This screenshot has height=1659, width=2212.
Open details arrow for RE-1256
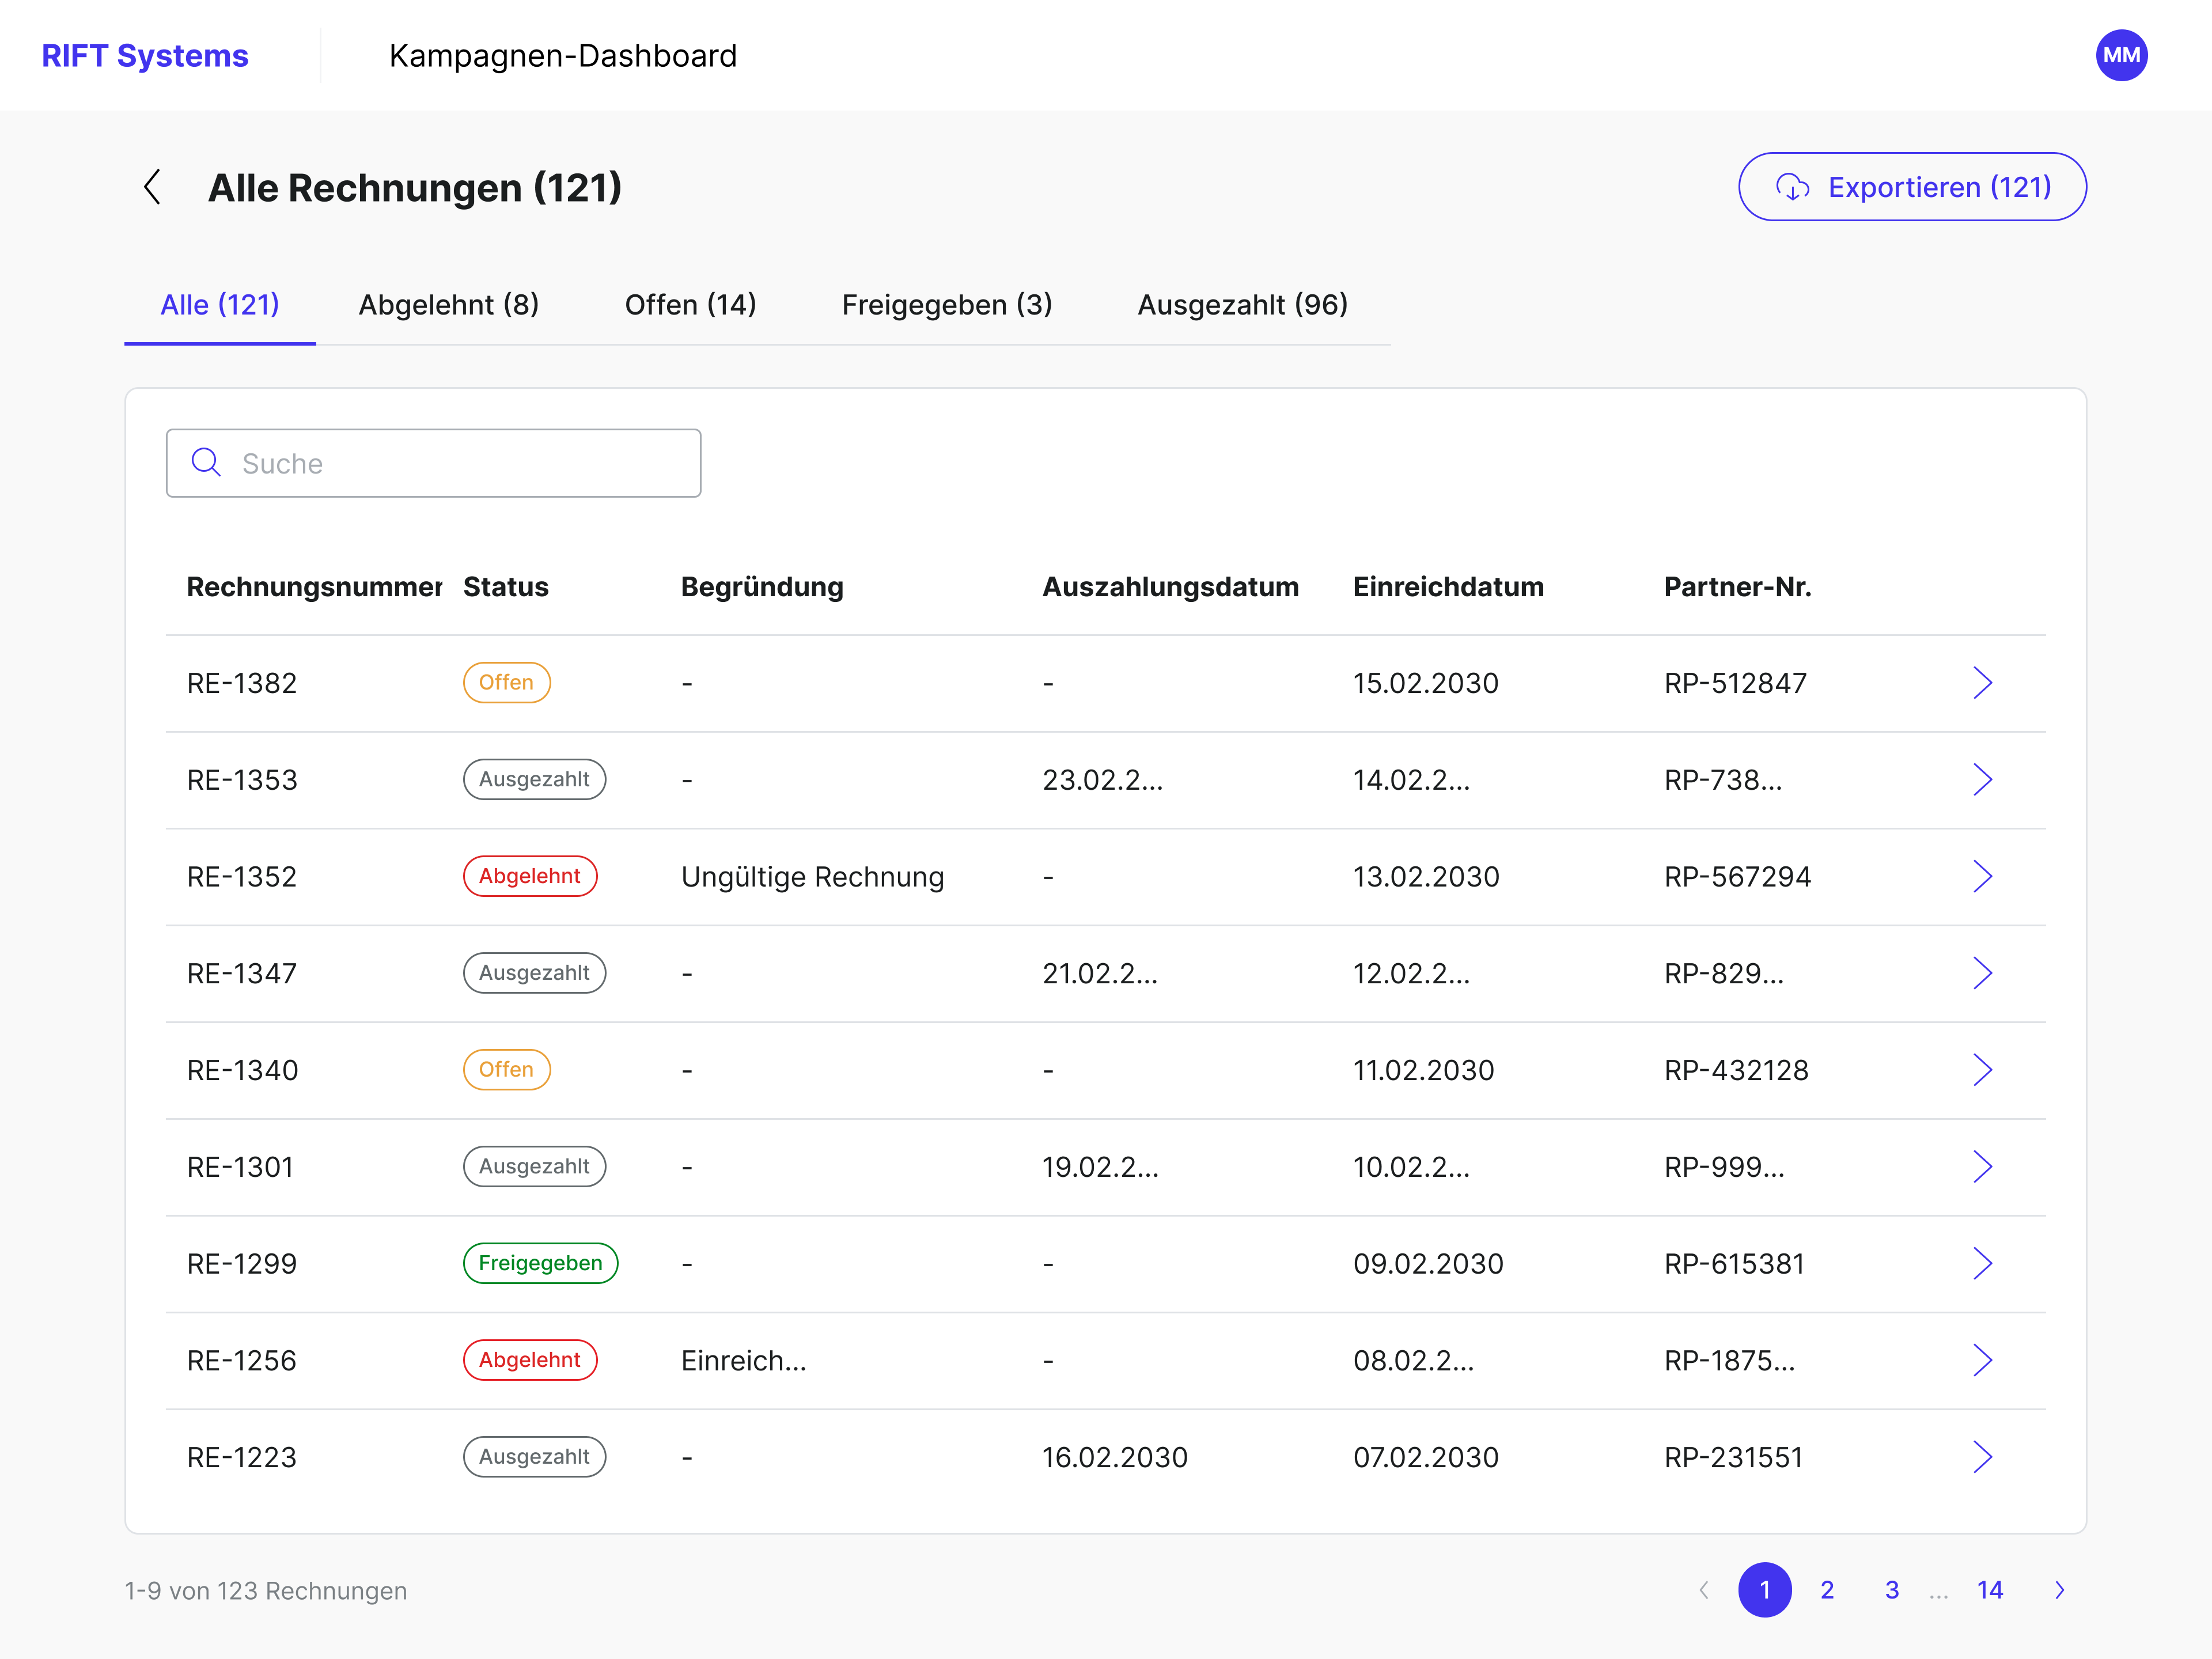point(1982,1360)
